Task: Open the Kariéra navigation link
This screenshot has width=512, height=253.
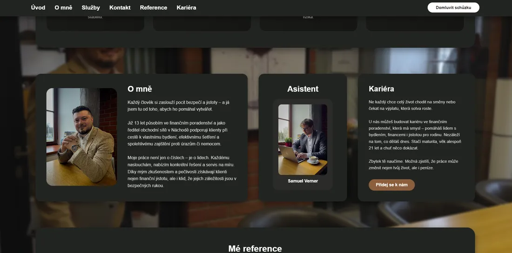Action: pyautogui.click(x=187, y=7)
